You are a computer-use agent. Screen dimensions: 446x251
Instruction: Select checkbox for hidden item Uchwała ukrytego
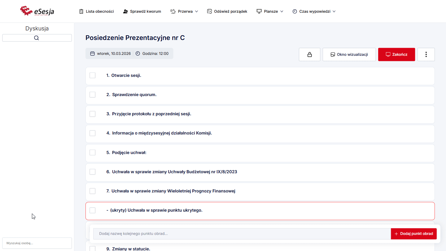(93, 210)
